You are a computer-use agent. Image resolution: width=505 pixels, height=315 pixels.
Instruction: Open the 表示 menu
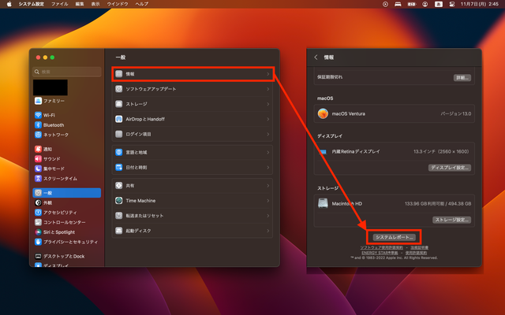[95, 4]
